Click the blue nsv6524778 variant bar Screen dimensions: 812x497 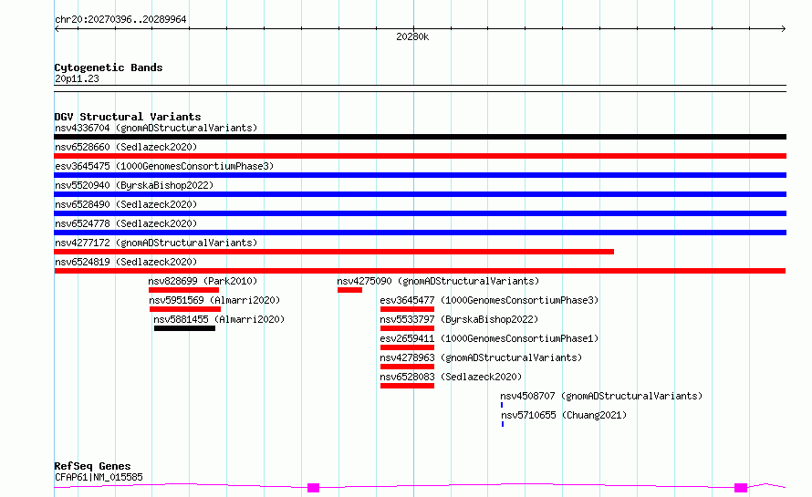(x=420, y=233)
